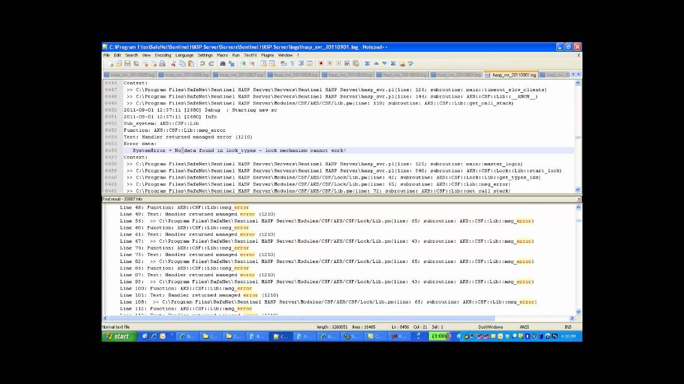
Task: Open the Language menu
Action: [x=184, y=55]
